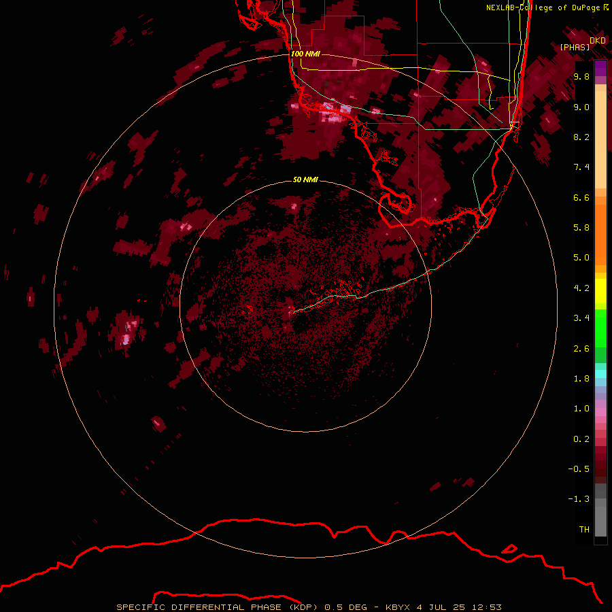Click the "50 NMI" range ring label
This screenshot has height=612, width=612.
[x=305, y=180]
